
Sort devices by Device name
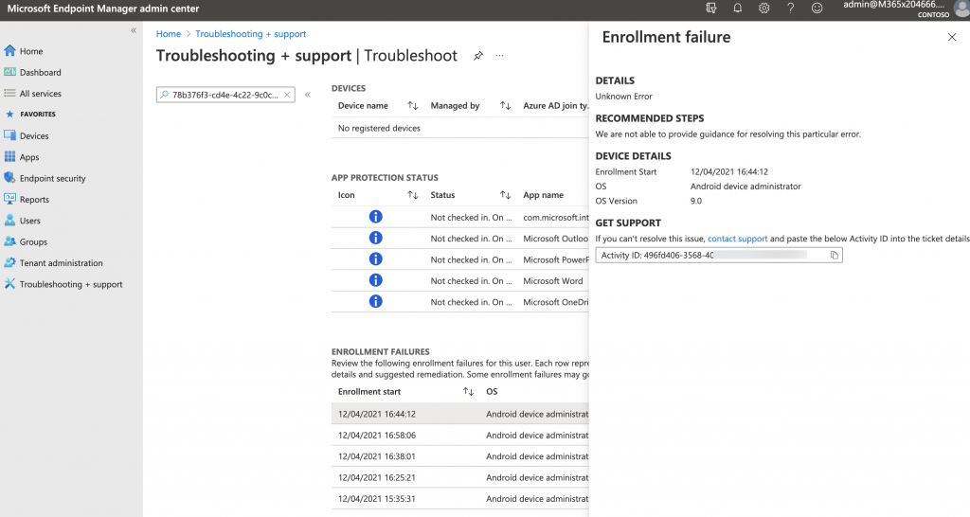(413, 106)
